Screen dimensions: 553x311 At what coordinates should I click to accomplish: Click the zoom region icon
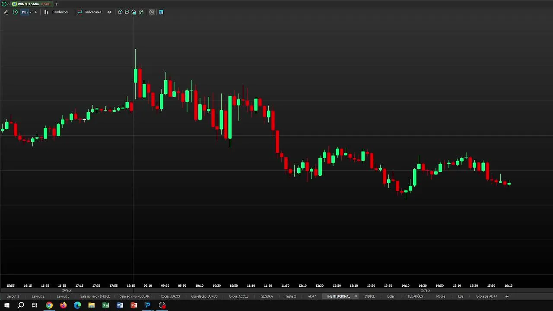tap(133, 12)
